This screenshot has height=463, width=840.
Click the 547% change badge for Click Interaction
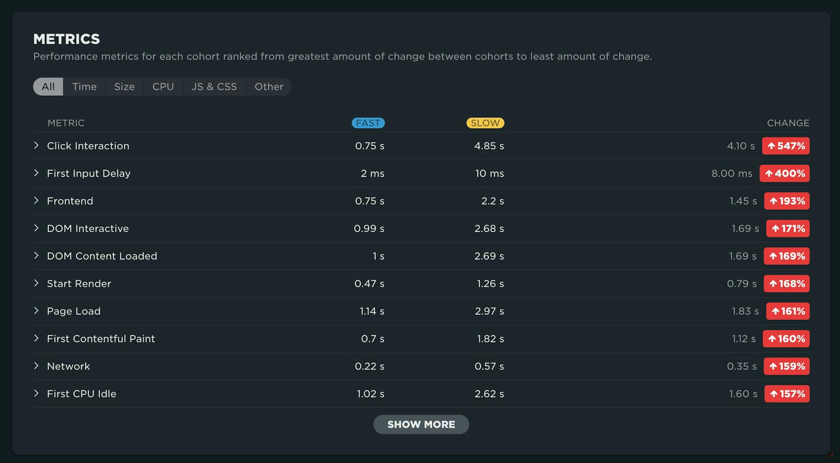coord(785,146)
